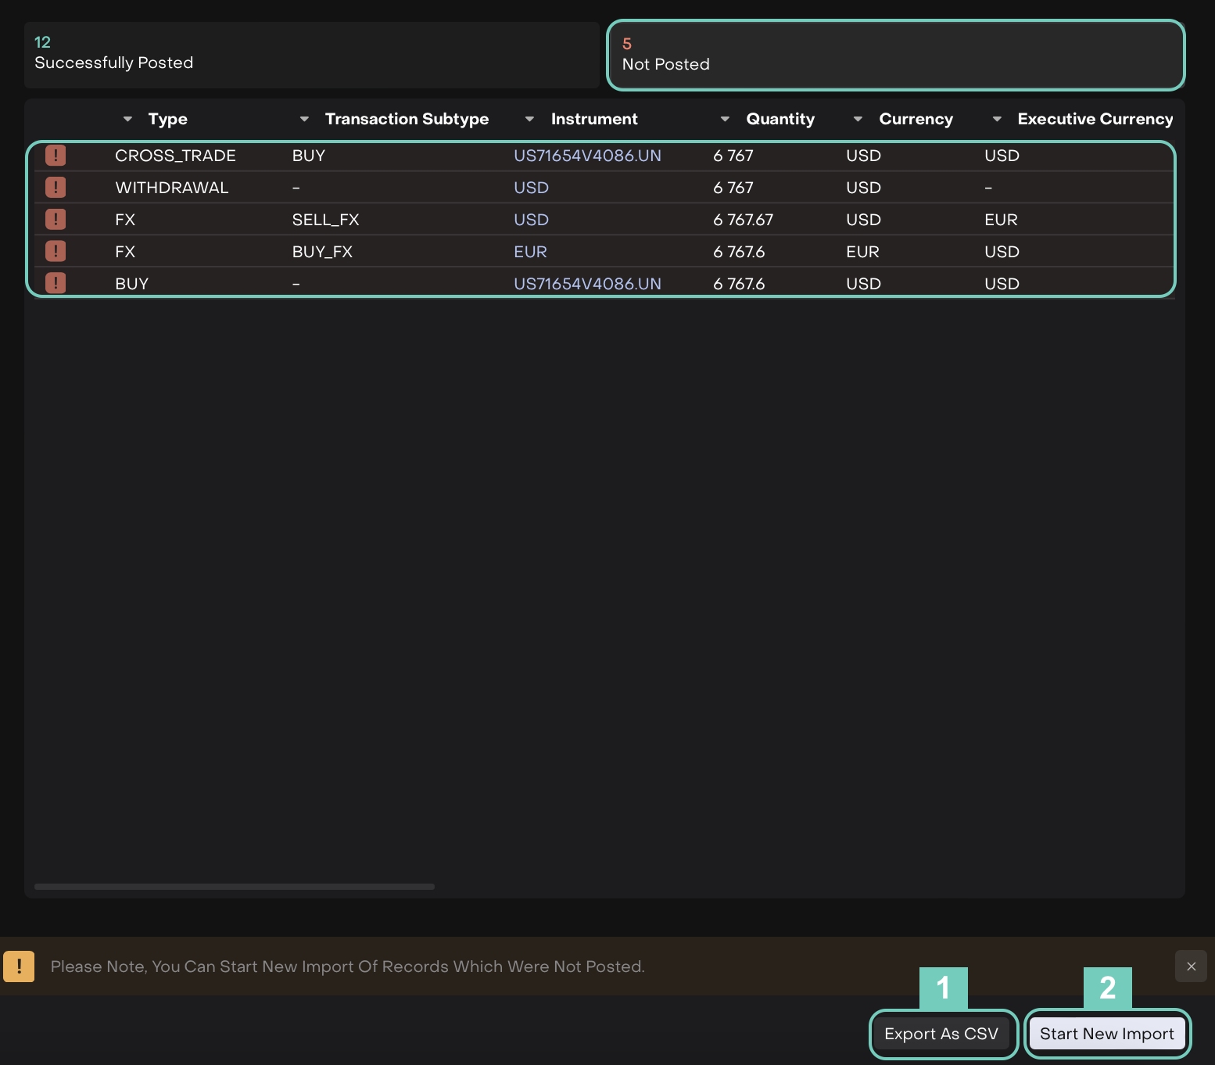1215x1065 pixels.
Task: Open the Type column filter dropdown
Action: tap(127, 120)
